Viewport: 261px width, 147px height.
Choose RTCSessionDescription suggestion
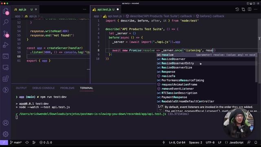pos(206,93)
